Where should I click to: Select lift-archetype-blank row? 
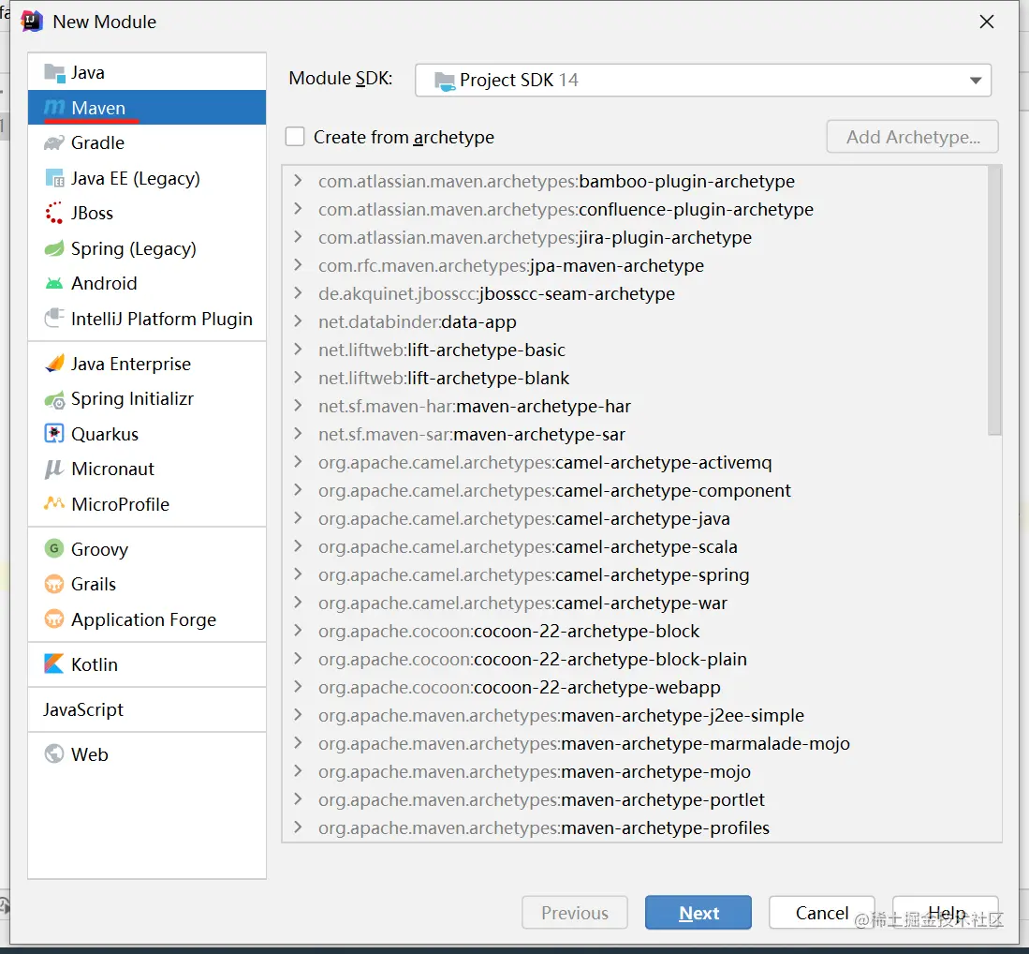(635, 378)
